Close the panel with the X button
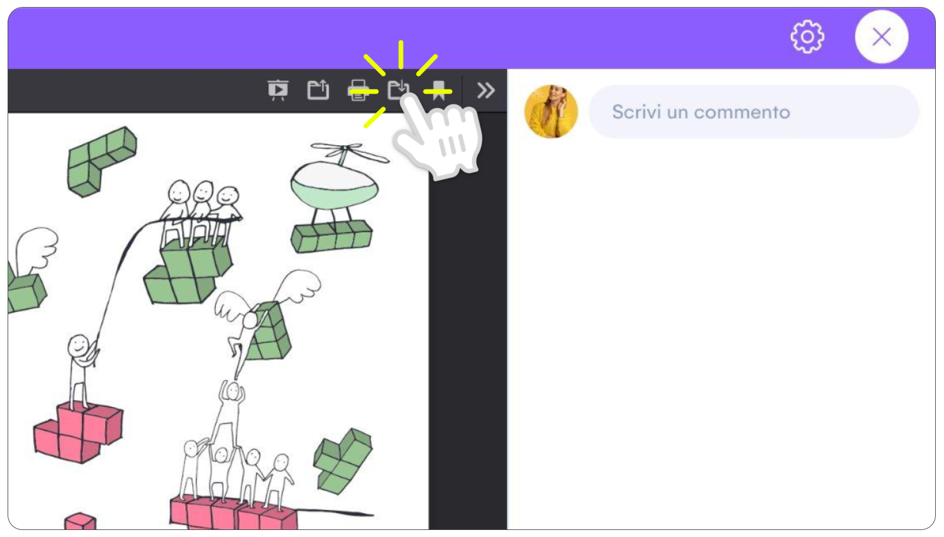944x537 pixels. coord(881,37)
